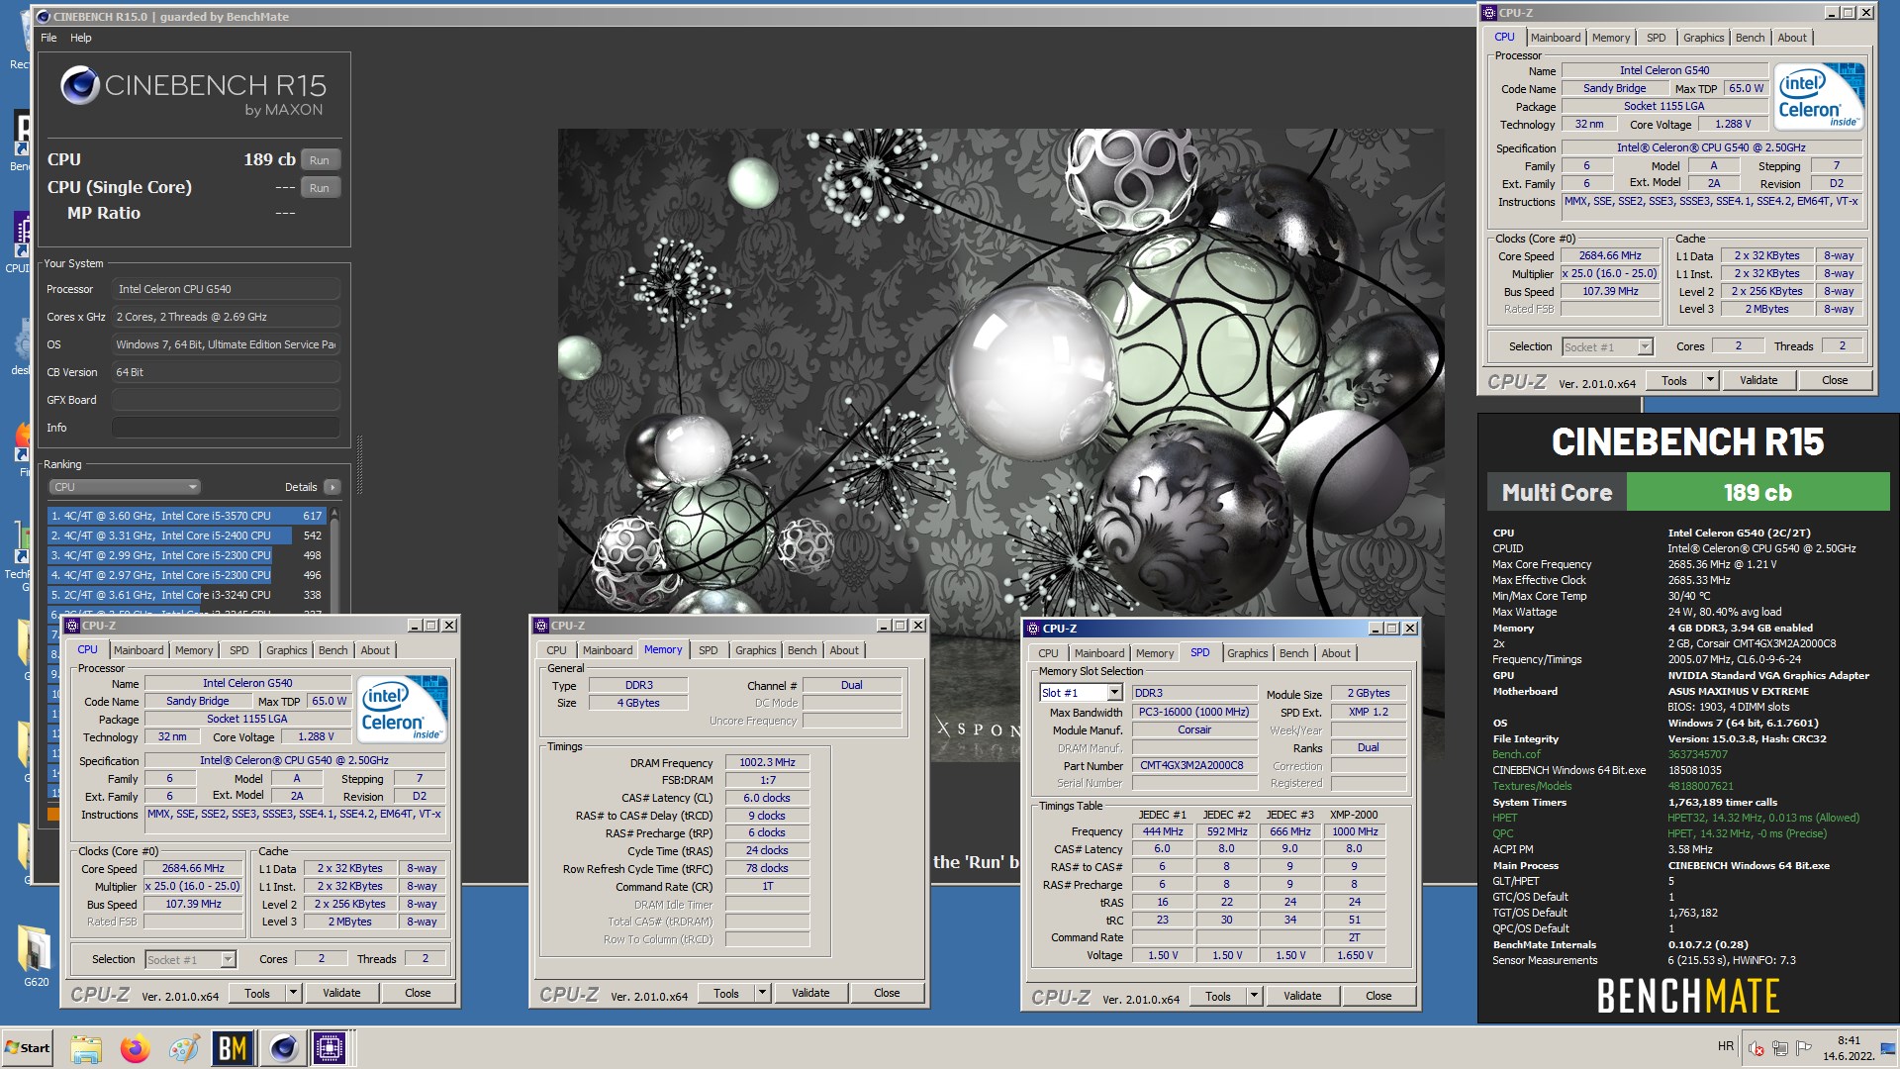Open Graphics tab in Memory CPU-Z window
This screenshot has width=1900, height=1069.
pyautogui.click(x=755, y=650)
